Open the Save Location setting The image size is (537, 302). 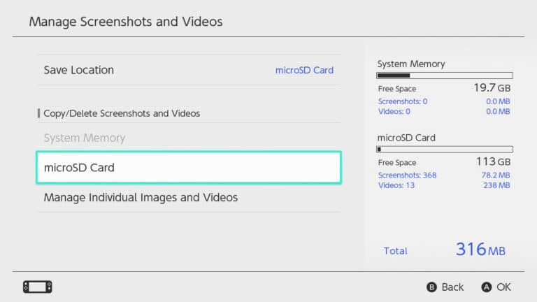(189, 70)
